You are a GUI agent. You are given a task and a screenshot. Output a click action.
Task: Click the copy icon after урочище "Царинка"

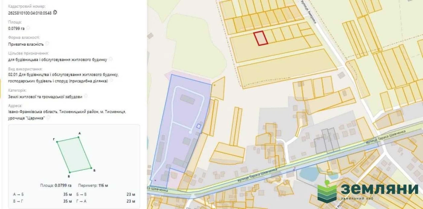tap(48, 118)
